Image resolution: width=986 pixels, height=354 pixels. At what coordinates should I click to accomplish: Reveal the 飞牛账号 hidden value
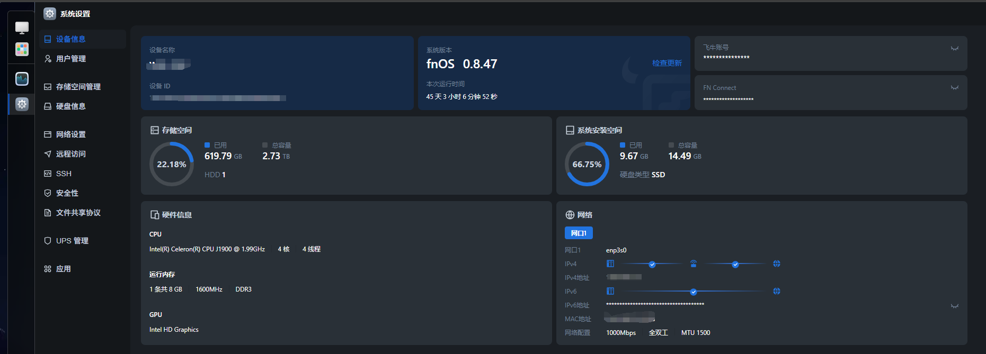(x=954, y=48)
